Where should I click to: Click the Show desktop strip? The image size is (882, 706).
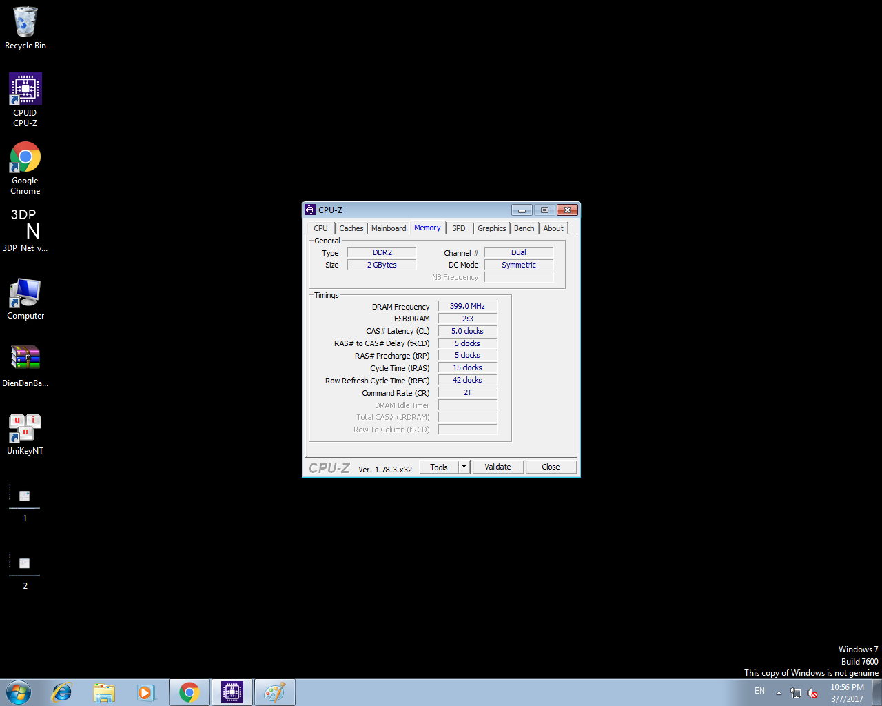pyautogui.click(x=876, y=692)
